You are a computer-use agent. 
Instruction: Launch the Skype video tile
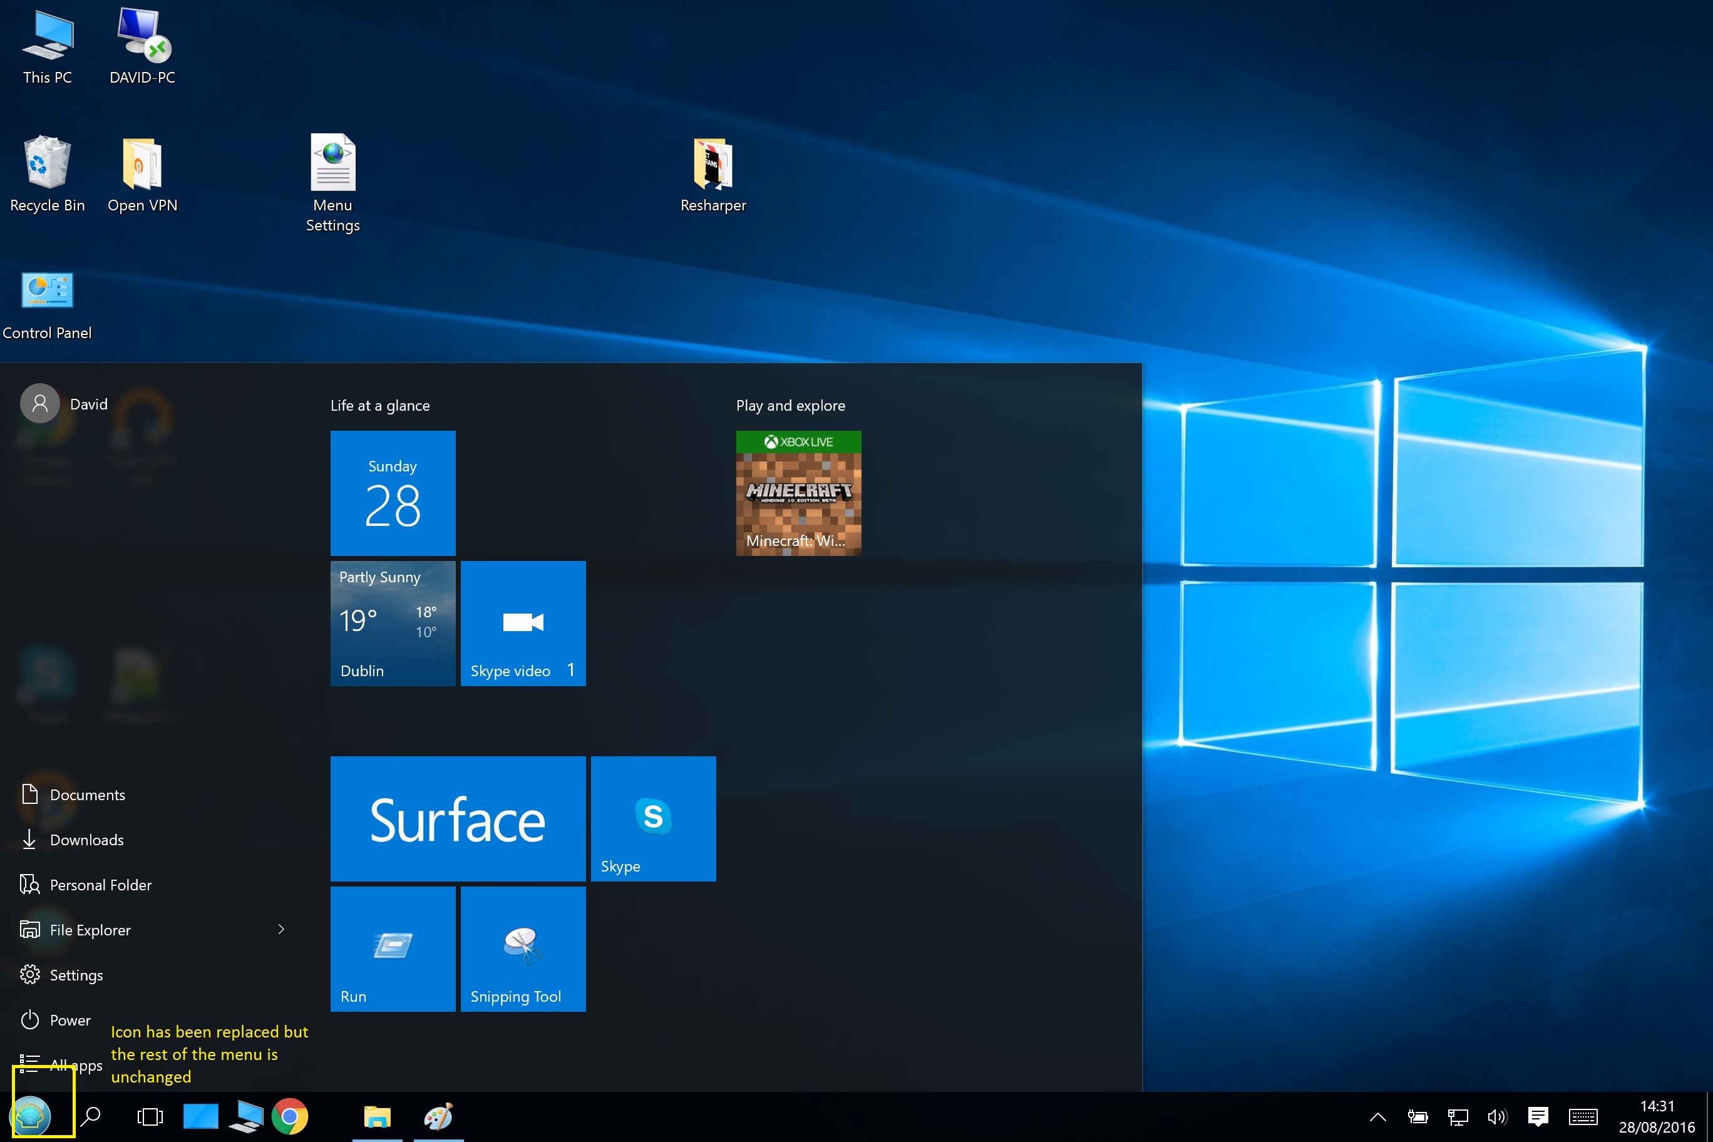[523, 624]
